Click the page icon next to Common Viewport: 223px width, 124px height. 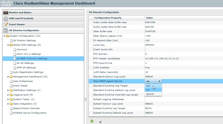15,50
